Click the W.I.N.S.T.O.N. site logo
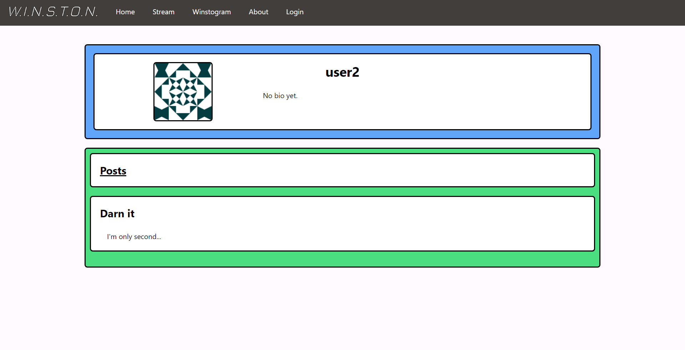The width and height of the screenshot is (685, 350). (53, 12)
